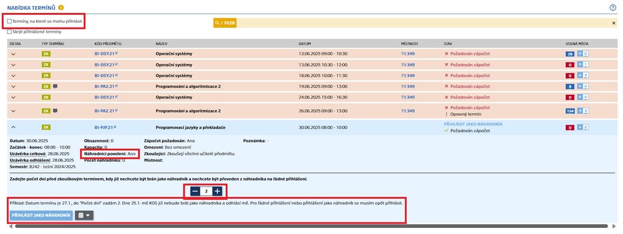Select 'Náhradníci povoleni: Ano' detail text

[110, 153]
